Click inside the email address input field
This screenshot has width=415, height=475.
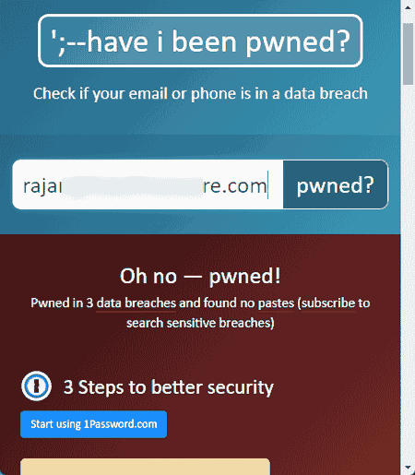(x=148, y=184)
